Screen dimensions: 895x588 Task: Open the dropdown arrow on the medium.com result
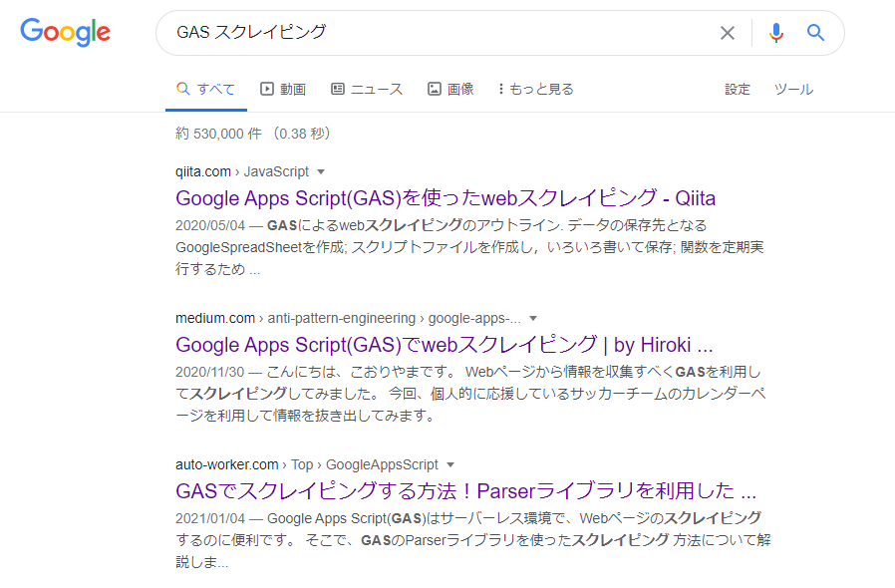(534, 318)
